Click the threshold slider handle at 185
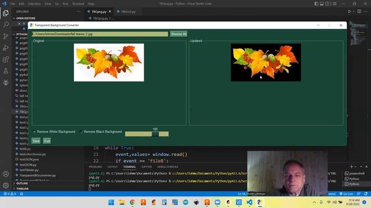The height and width of the screenshot is (208, 371). (x=155, y=134)
